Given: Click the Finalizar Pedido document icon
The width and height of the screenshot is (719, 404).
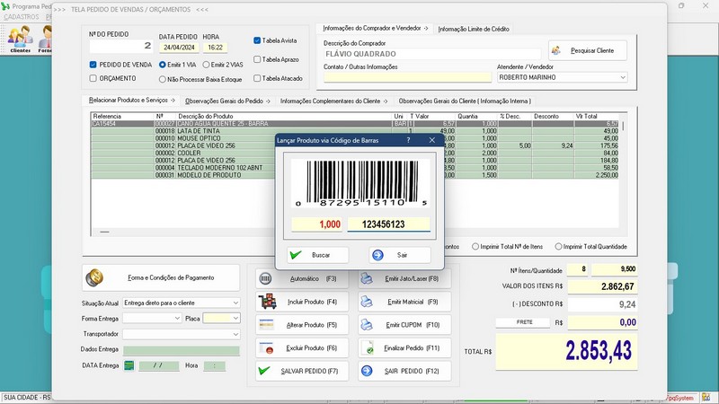Looking at the screenshot, I should (368, 348).
